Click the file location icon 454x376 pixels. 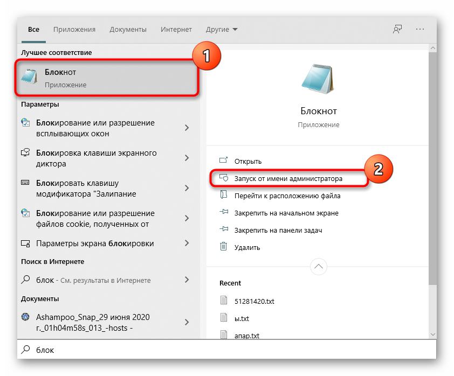click(x=224, y=194)
